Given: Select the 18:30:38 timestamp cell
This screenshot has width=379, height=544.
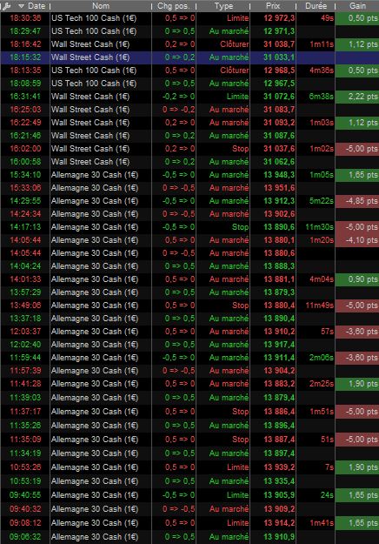Looking at the screenshot, I should point(25,18).
